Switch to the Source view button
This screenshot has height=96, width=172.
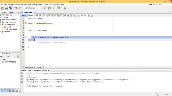[24, 15]
